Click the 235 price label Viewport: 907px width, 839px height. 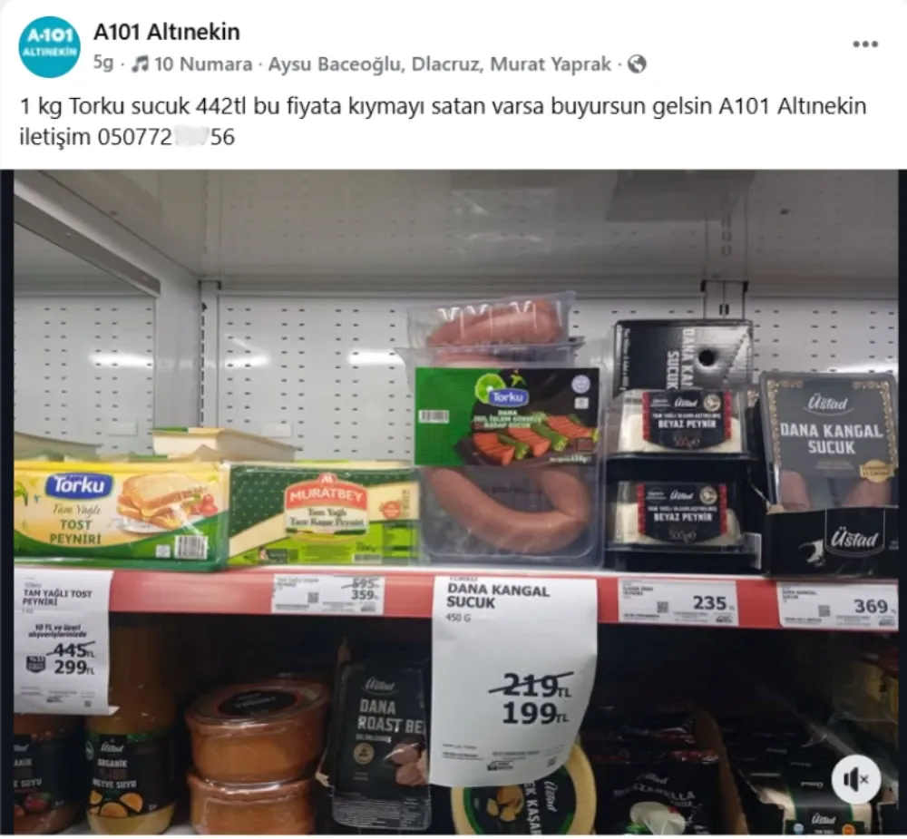coord(678,602)
